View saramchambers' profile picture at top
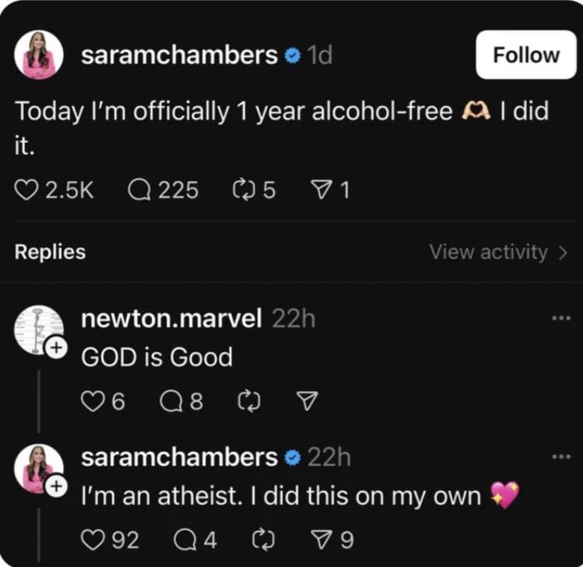The width and height of the screenshot is (583, 567). (38, 55)
